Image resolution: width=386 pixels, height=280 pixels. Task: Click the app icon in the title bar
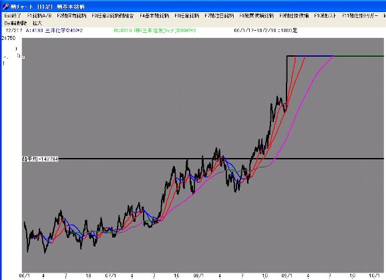5,7
